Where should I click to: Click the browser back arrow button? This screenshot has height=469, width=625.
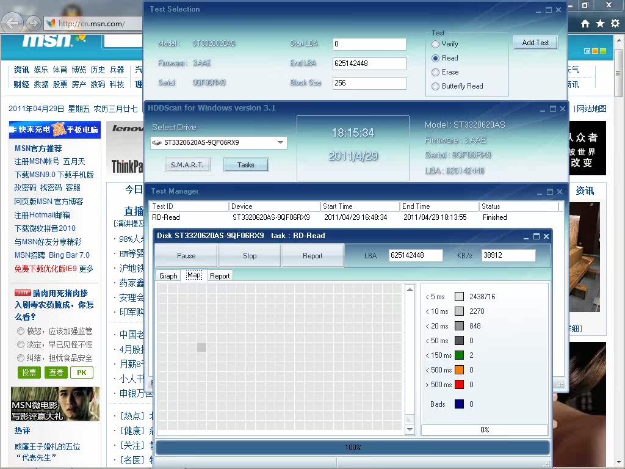13,23
